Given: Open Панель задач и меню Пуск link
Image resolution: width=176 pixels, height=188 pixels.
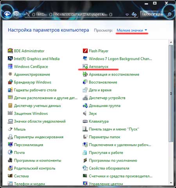Looking at the screenshot, I should (114, 129).
